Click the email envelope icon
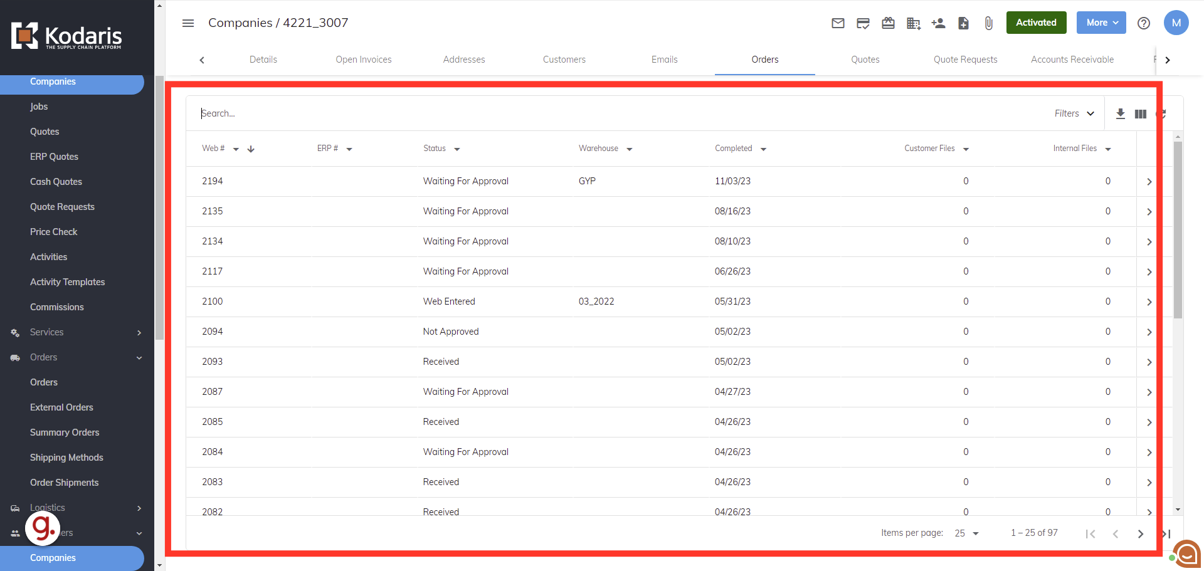 click(x=838, y=23)
